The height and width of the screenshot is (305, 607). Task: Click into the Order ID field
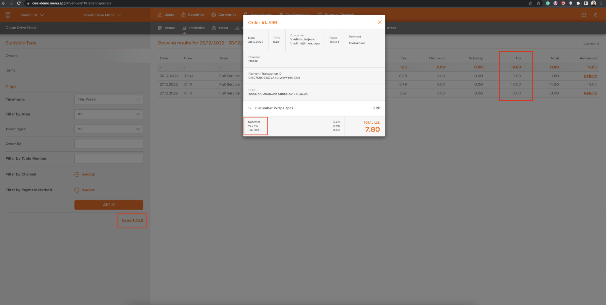[x=109, y=144]
